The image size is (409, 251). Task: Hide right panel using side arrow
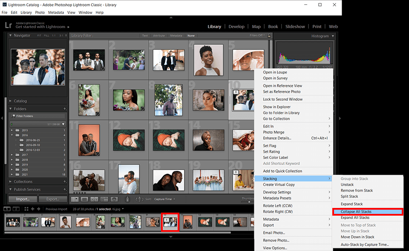(x=340, y=118)
